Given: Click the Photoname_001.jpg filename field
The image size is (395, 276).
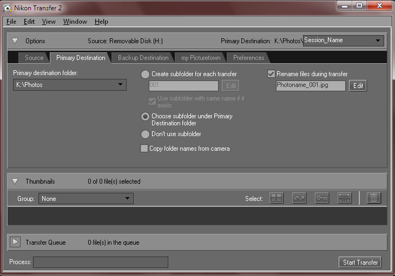Looking at the screenshot, I should [311, 86].
